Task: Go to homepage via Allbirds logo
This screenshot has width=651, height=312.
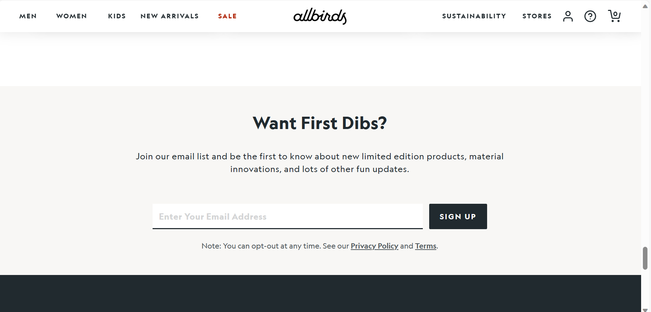Action: point(320,16)
